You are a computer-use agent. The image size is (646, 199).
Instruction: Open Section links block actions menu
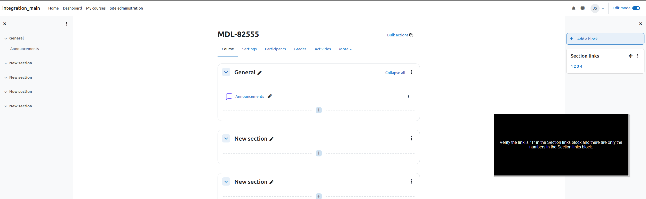tap(637, 56)
